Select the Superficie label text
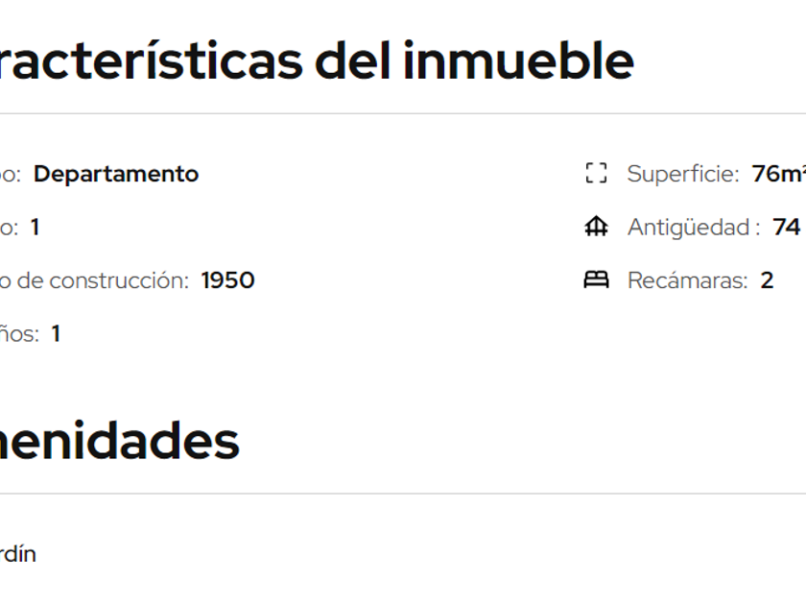Screen dimensions: 806x605 pos(682,174)
